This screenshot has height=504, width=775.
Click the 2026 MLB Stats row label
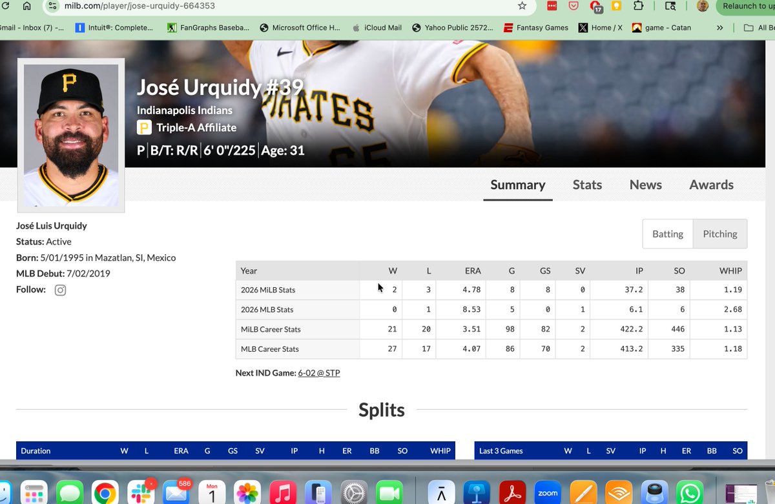coord(267,310)
